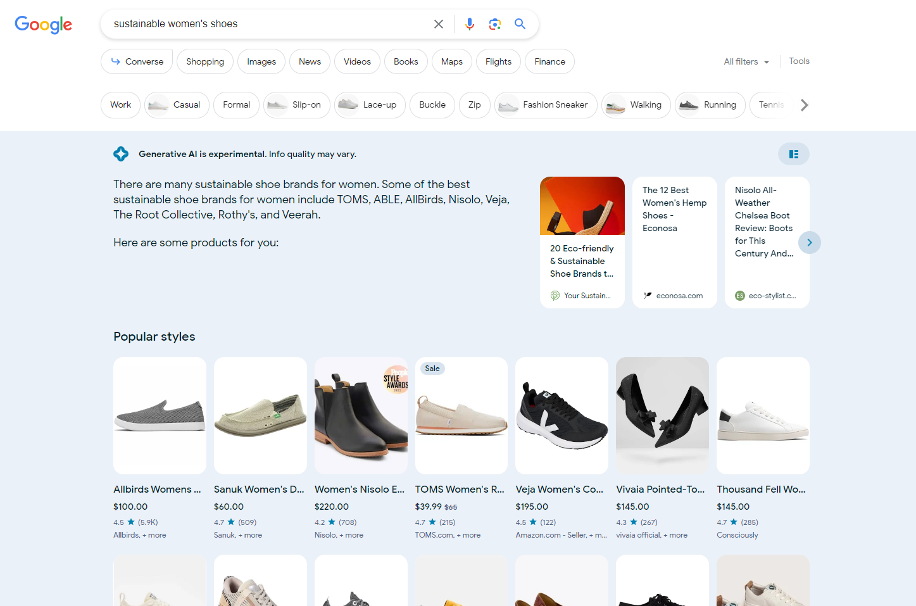Select the Slip-on filter chip
The width and height of the screenshot is (916, 606).
click(x=296, y=104)
